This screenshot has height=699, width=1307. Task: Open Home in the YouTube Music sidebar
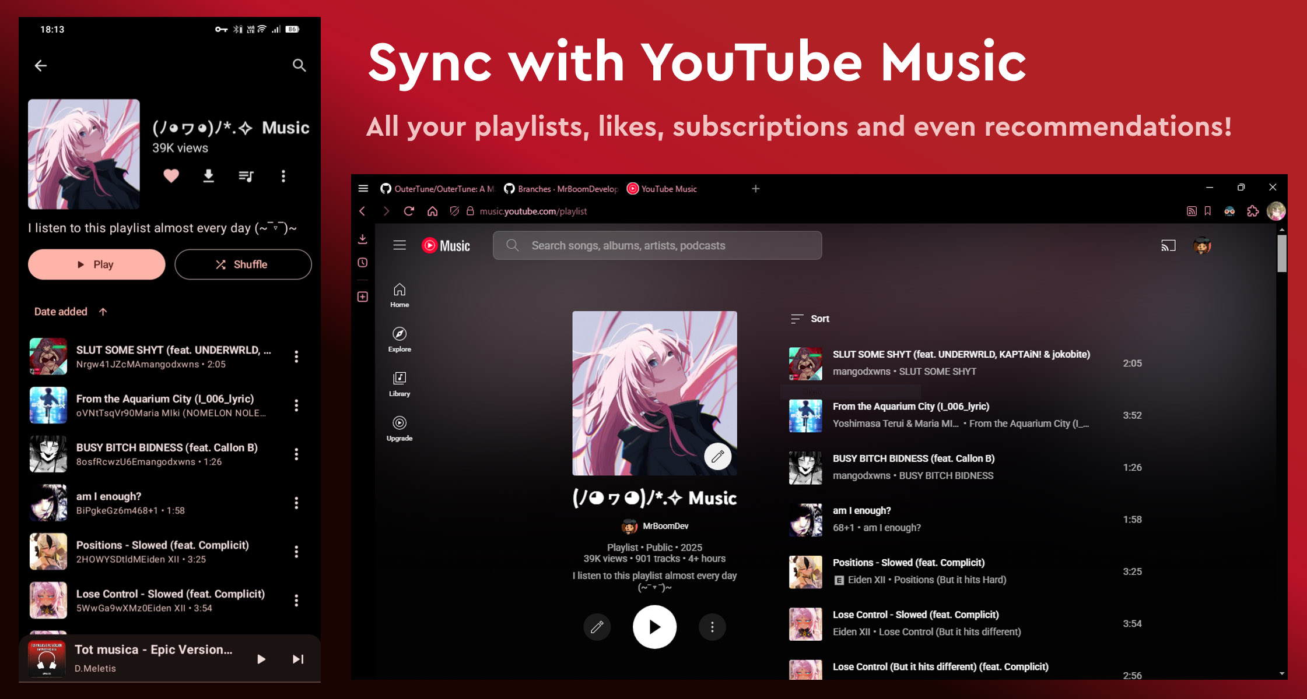coord(399,295)
